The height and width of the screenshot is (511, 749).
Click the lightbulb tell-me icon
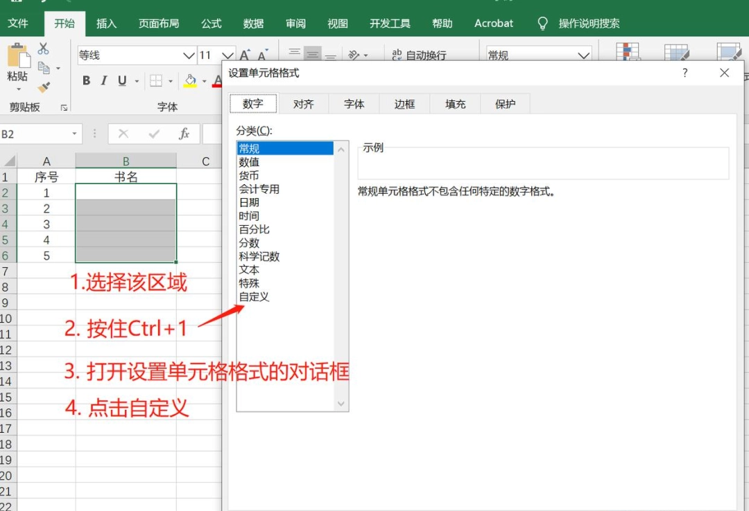tap(542, 24)
